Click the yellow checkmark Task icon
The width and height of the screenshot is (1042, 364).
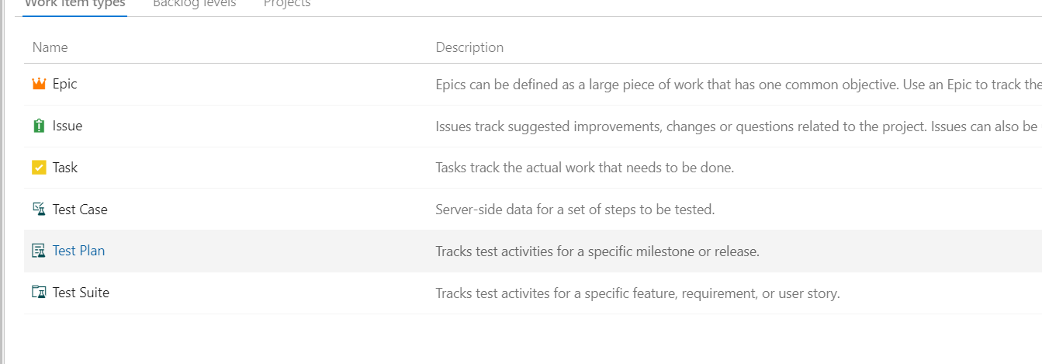pos(40,168)
